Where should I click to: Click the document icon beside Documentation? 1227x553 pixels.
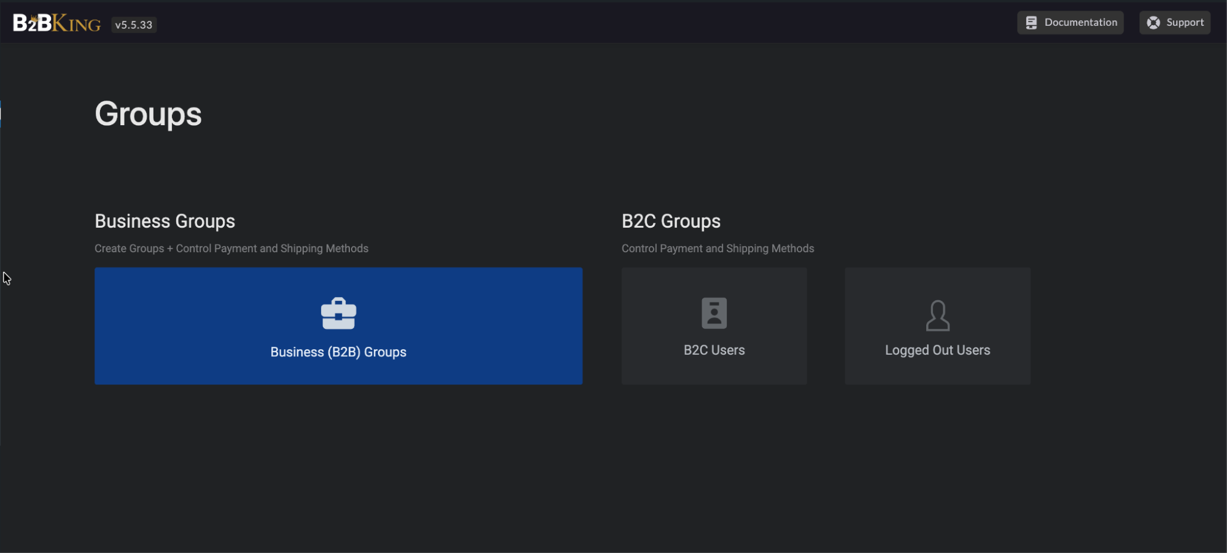(x=1031, y=23)
